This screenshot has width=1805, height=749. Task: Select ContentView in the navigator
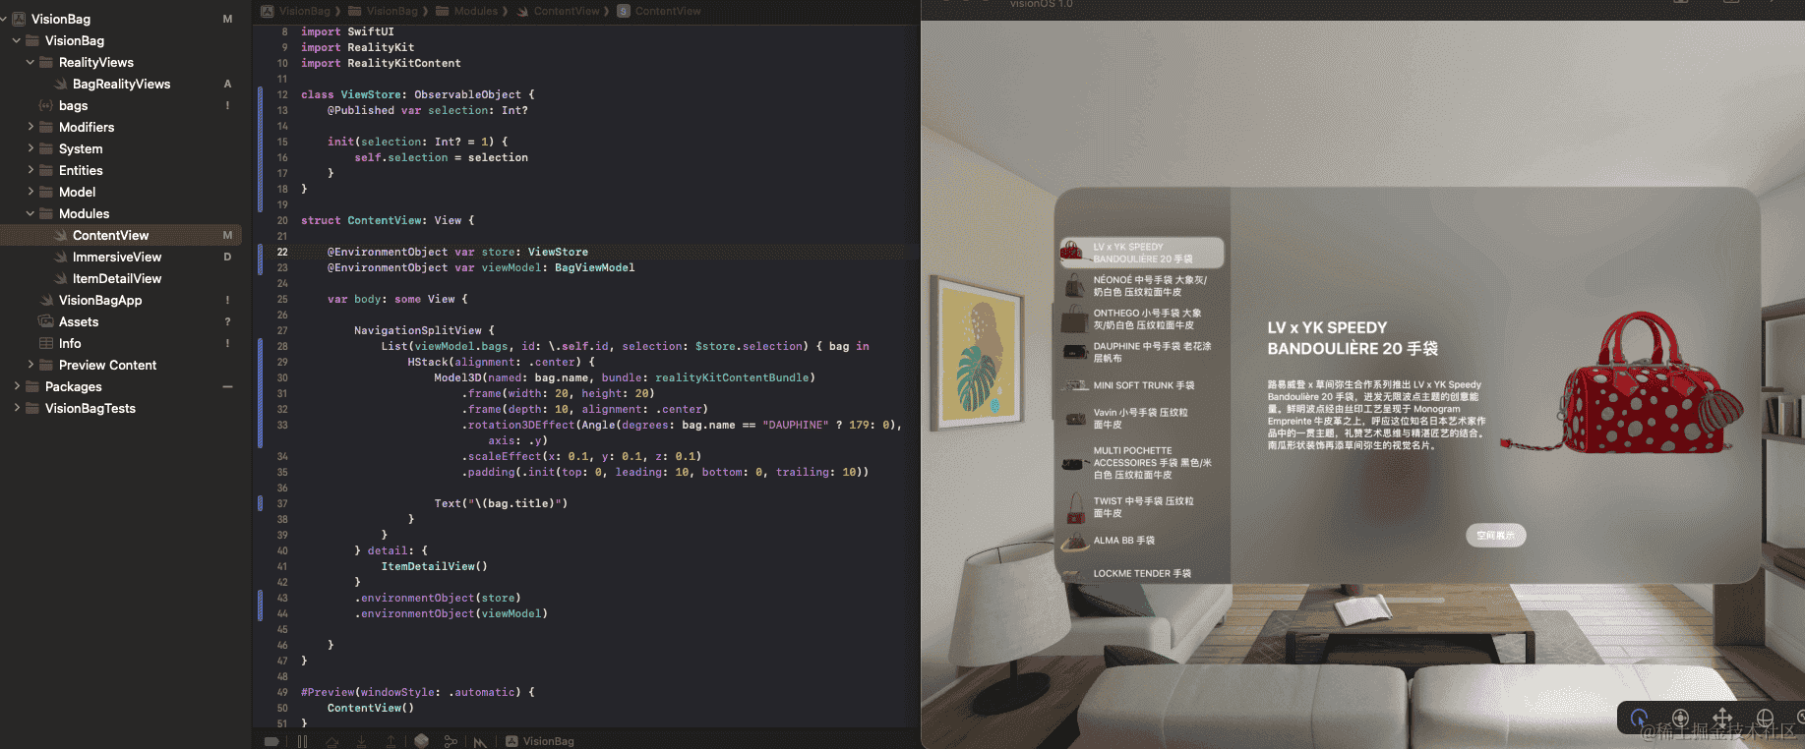121,235
